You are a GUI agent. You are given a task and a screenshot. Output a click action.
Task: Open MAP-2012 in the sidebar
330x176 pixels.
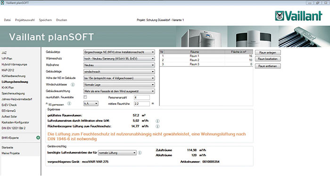8,70
